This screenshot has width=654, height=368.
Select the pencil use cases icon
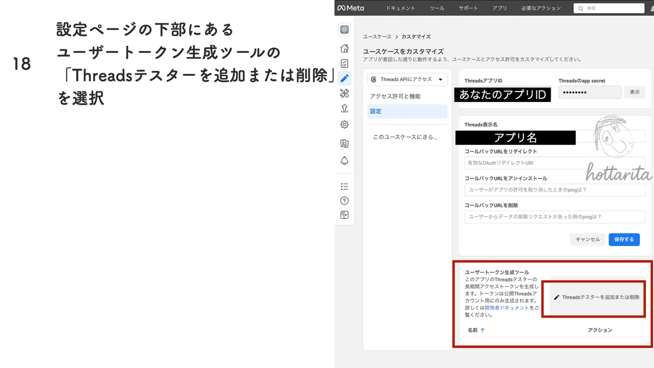click(x=344, y=78)
